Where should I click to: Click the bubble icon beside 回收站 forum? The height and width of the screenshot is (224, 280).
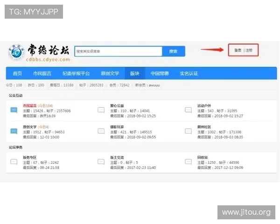[x=188, y=162]
